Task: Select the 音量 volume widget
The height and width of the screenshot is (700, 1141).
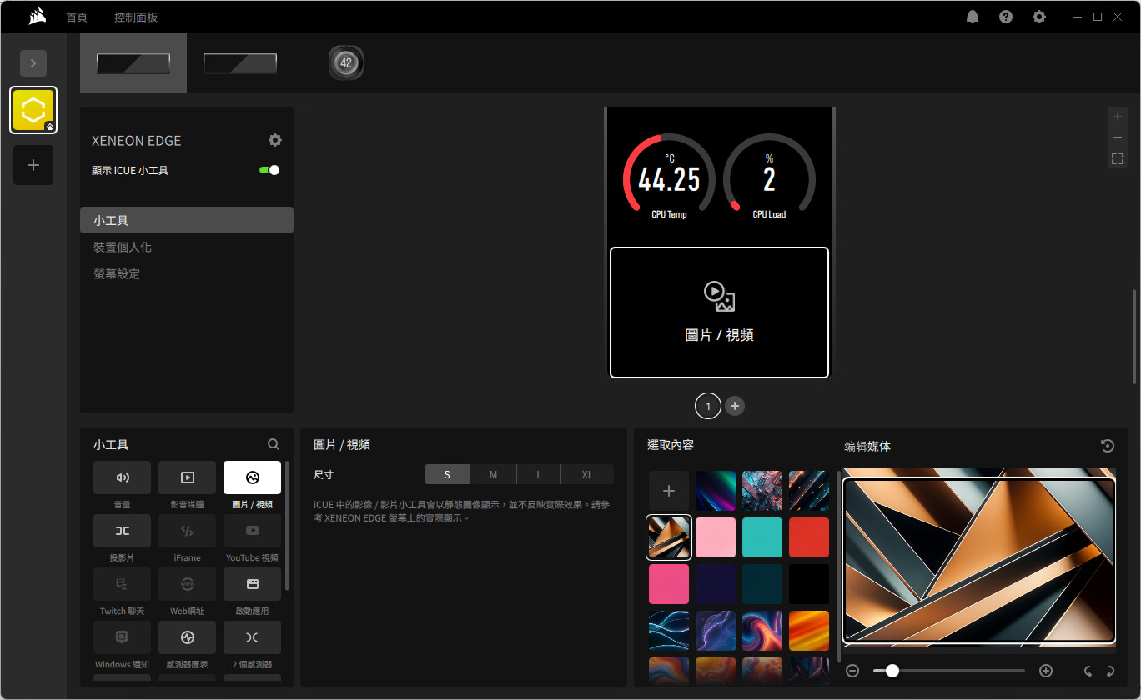Action: pyautogui.click(x=123, y=477)
